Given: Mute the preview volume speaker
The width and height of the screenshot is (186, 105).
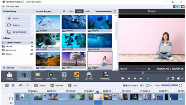Looking at the screenshot, I should coord(178,78).
